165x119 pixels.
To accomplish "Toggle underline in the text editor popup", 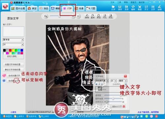I will 102,84.
